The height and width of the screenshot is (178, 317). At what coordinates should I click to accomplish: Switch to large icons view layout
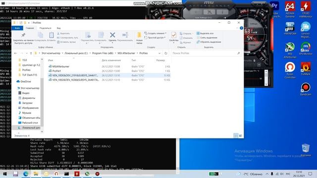pyautogui.click(x=240, y=135)
